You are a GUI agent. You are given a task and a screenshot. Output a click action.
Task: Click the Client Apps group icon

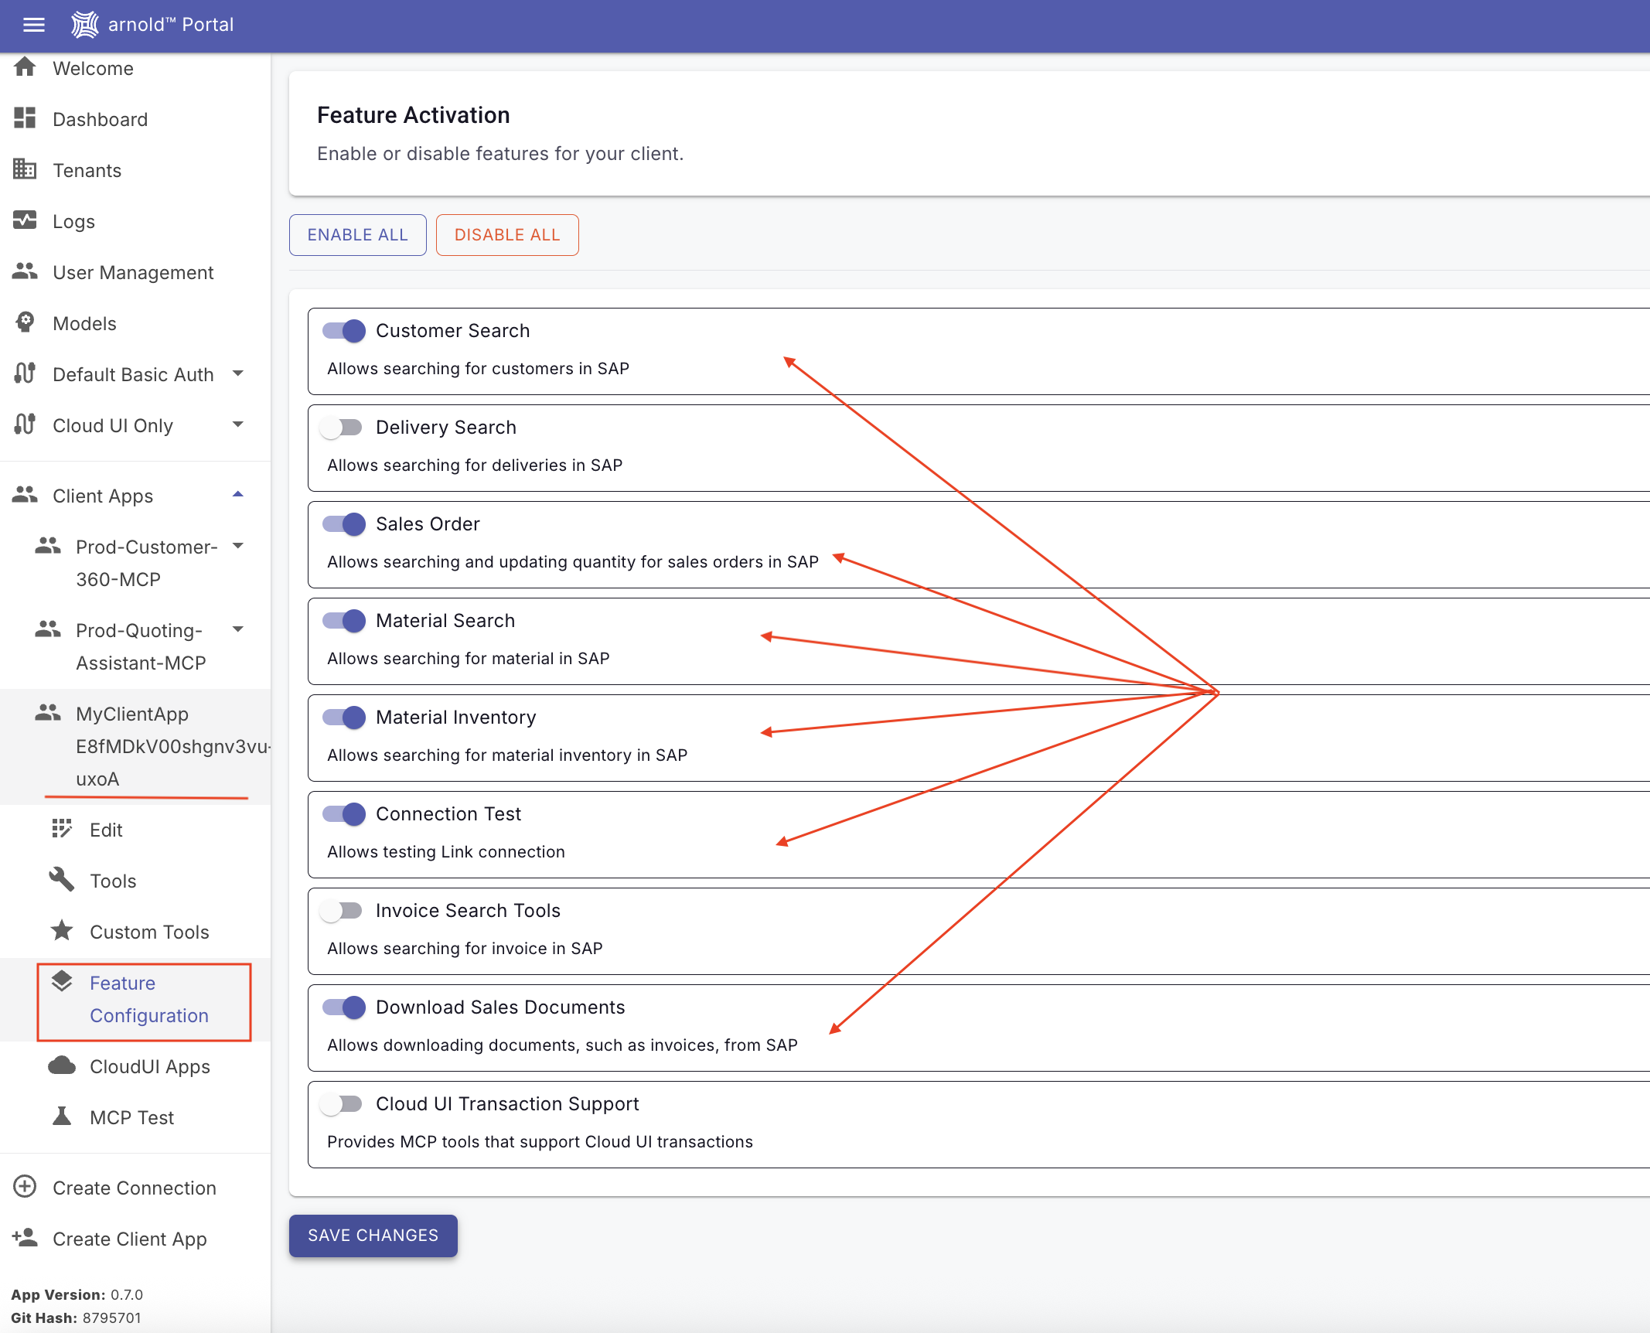pyautogui.click(x=25, y=495)
